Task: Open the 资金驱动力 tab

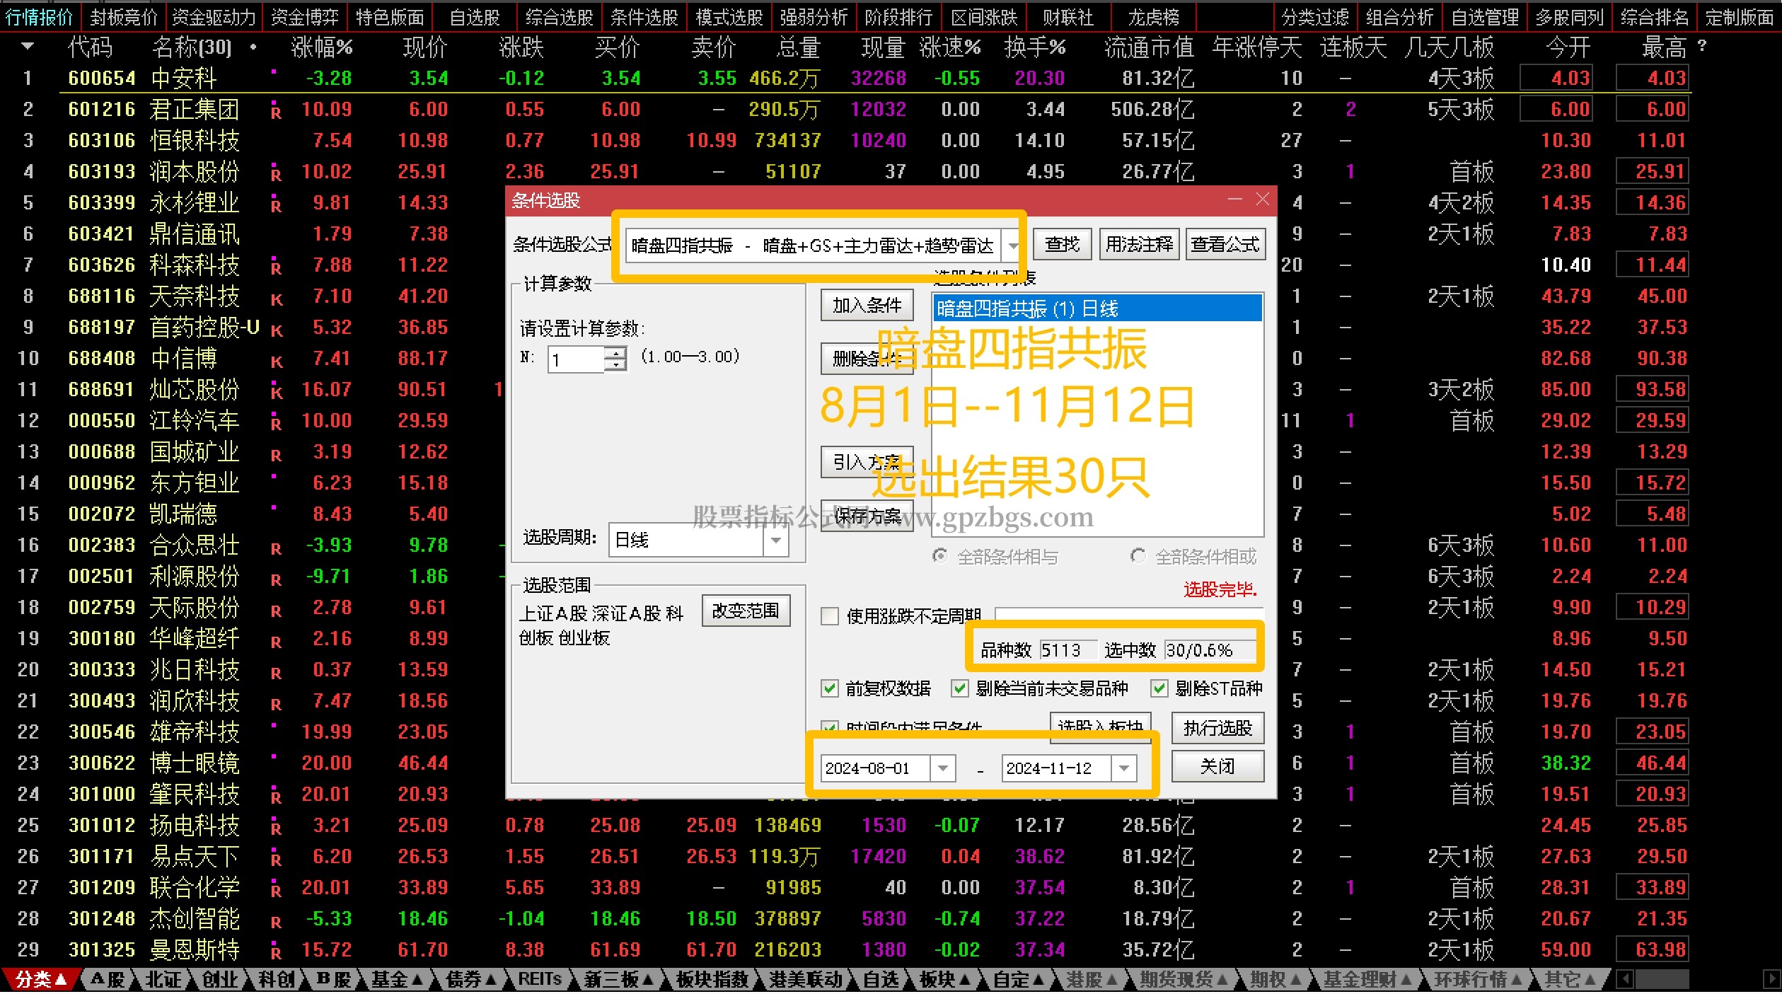Action: [214, 16]
